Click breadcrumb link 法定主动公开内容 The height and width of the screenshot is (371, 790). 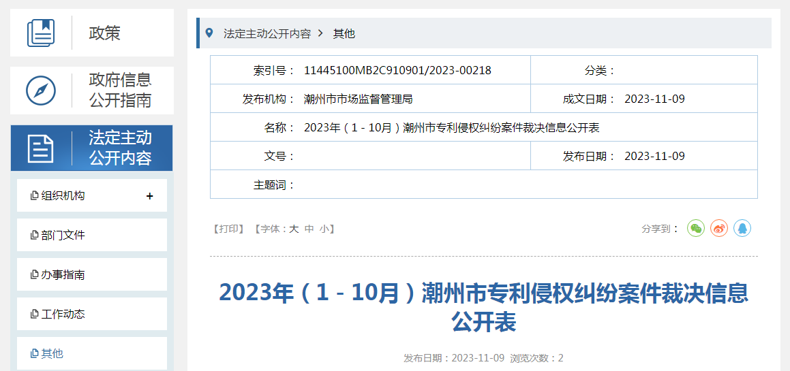coord(267,34)
